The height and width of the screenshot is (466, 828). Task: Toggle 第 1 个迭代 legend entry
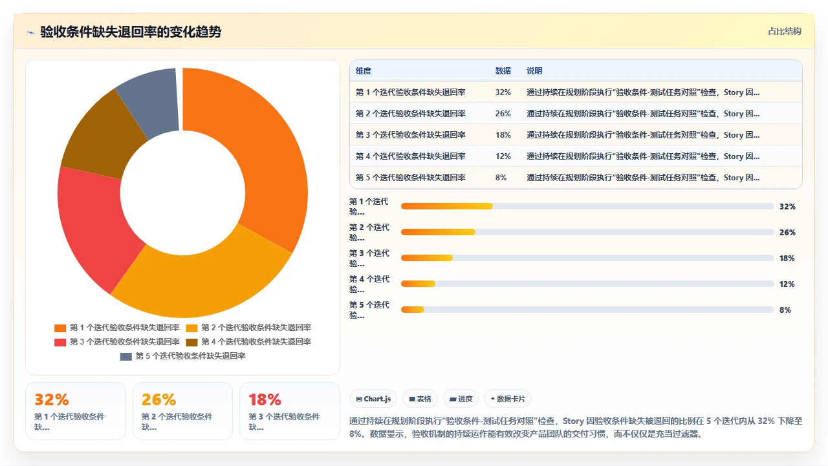[x=117, y=328]
